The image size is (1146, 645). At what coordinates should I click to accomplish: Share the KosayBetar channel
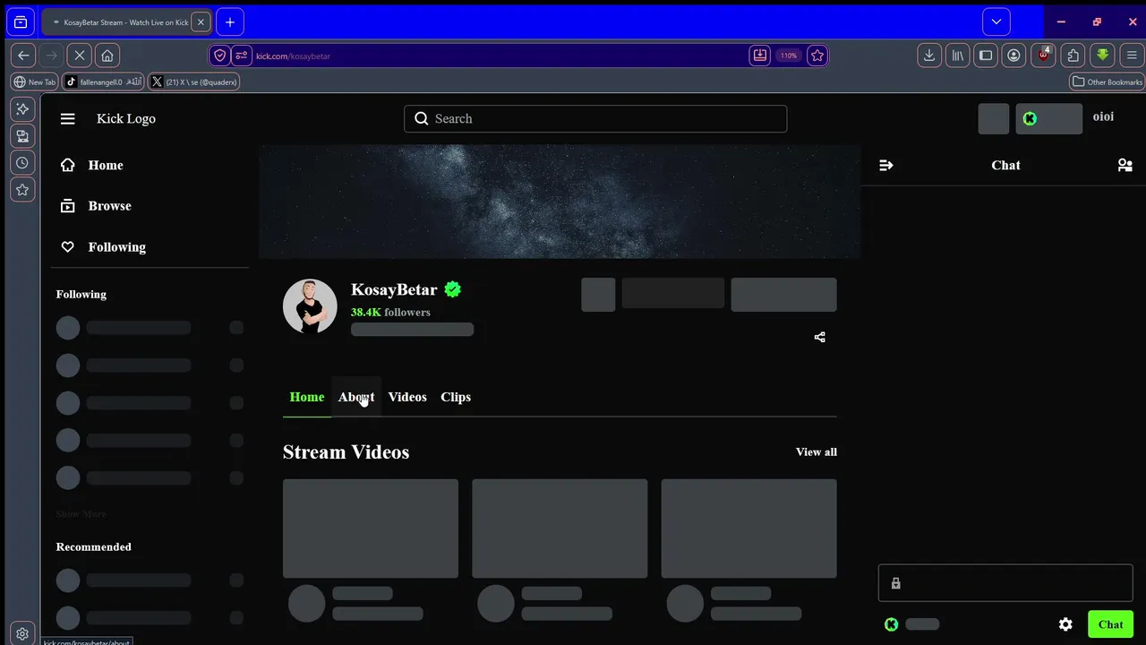(819, 337)
